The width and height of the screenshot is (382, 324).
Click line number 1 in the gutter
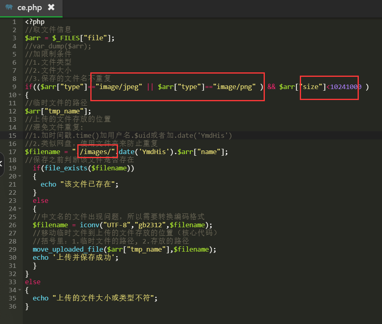14,22
